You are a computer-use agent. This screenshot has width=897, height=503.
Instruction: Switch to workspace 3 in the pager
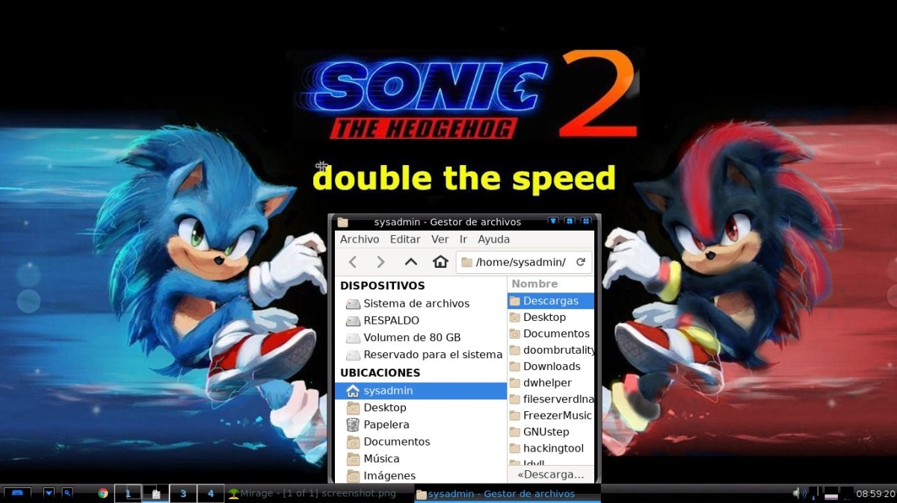[x=183, y=493]
